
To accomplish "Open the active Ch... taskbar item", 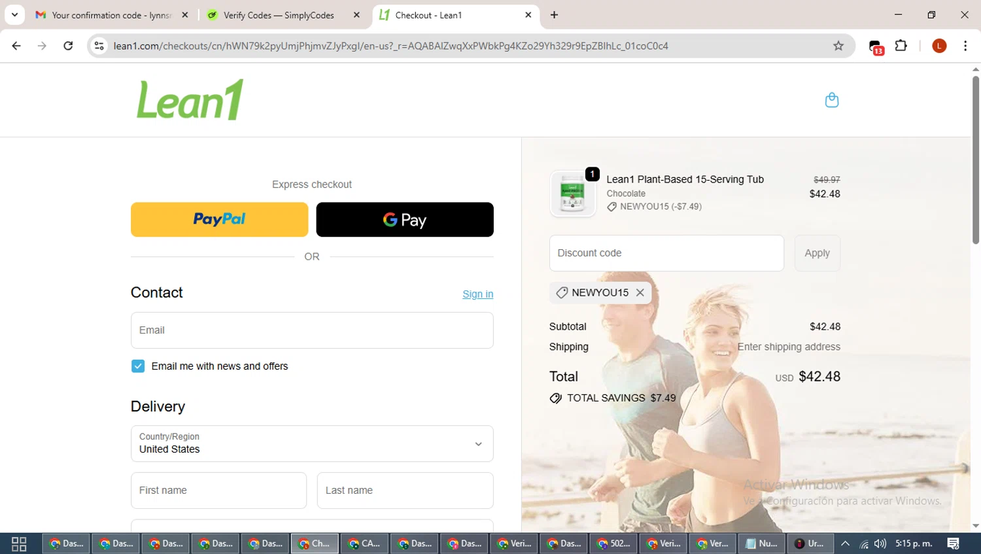I will coord(315,544).
